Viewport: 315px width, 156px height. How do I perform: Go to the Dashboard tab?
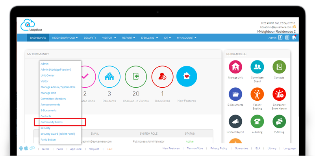coord(38,38)
